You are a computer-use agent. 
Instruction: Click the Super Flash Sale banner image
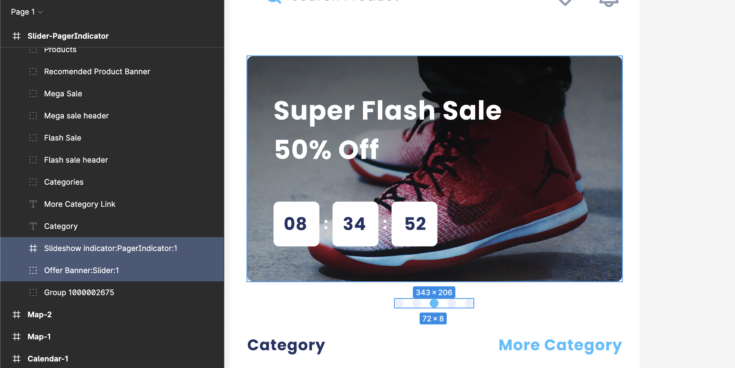(435, 169)
